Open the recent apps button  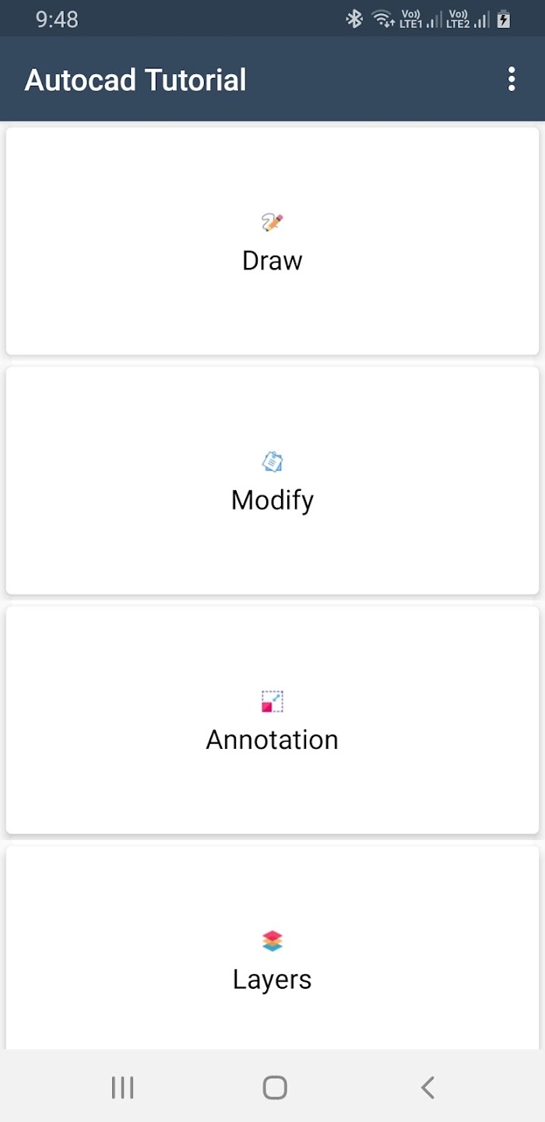122,1087
